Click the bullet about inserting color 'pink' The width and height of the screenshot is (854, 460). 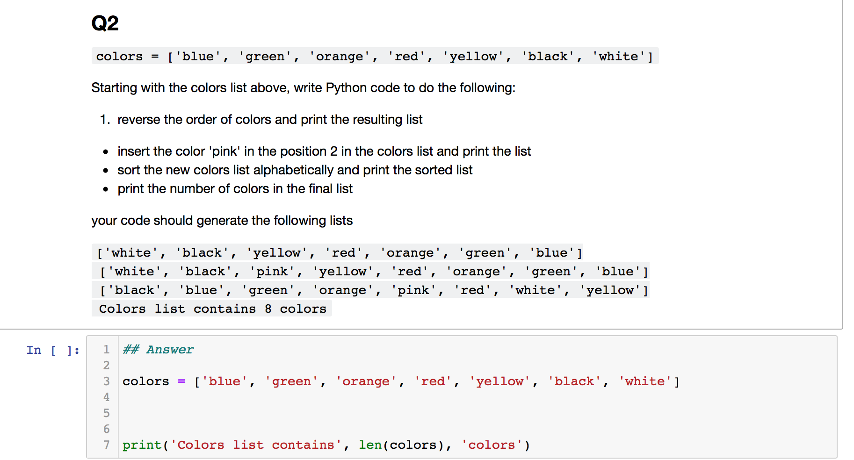[324, 151]
